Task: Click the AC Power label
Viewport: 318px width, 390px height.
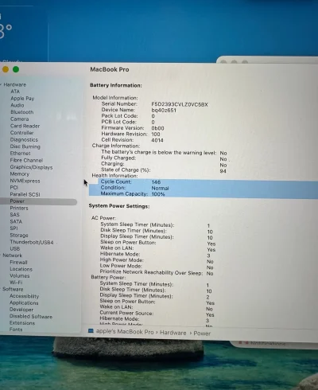Action: (103, 218)
